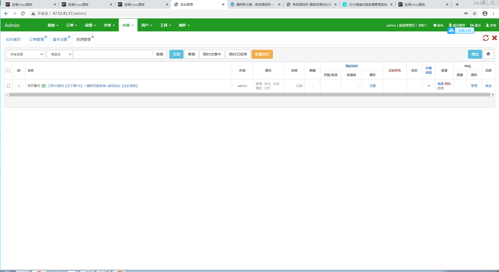The width and height of the screenshot is (499, 272).
Task: Click the browser forward arrow
Action: click(15, 13)
